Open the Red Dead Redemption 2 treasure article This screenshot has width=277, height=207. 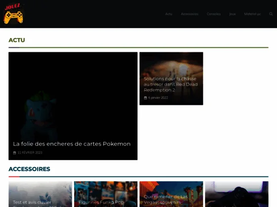click(171, 84)
